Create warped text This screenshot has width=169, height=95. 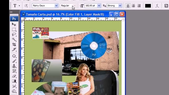point(157,6)
